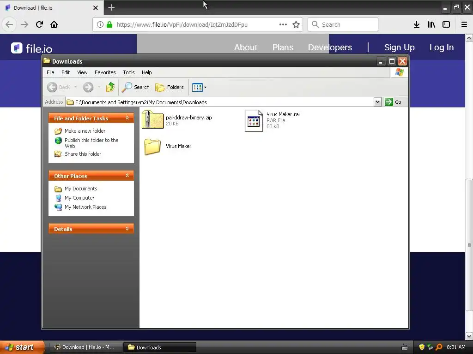This screenshot has height=354, width=473.
Task: Click the Firefox forward arrow button
Action: click(24, 24)
